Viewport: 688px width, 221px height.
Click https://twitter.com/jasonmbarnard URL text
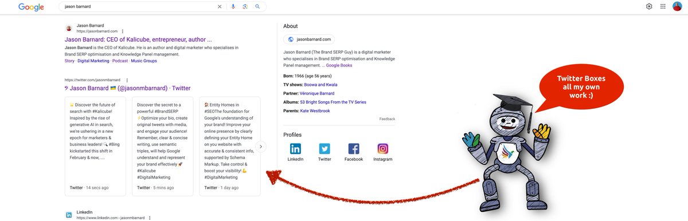click(93, 80)
